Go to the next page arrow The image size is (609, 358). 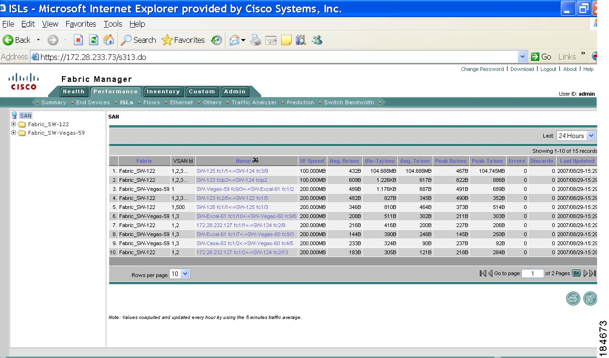[x=586, y=273]
